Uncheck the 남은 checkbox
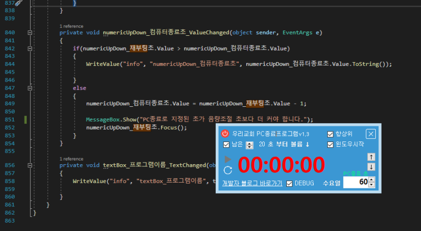 (x=226, y=145)
